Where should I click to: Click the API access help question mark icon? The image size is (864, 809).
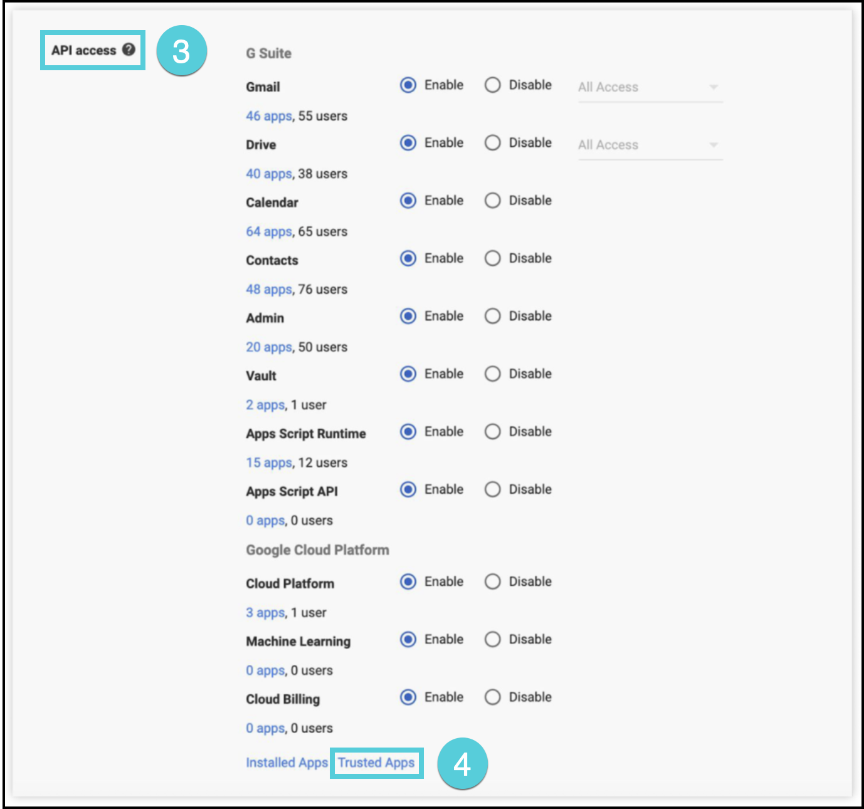tap(129, 50)
